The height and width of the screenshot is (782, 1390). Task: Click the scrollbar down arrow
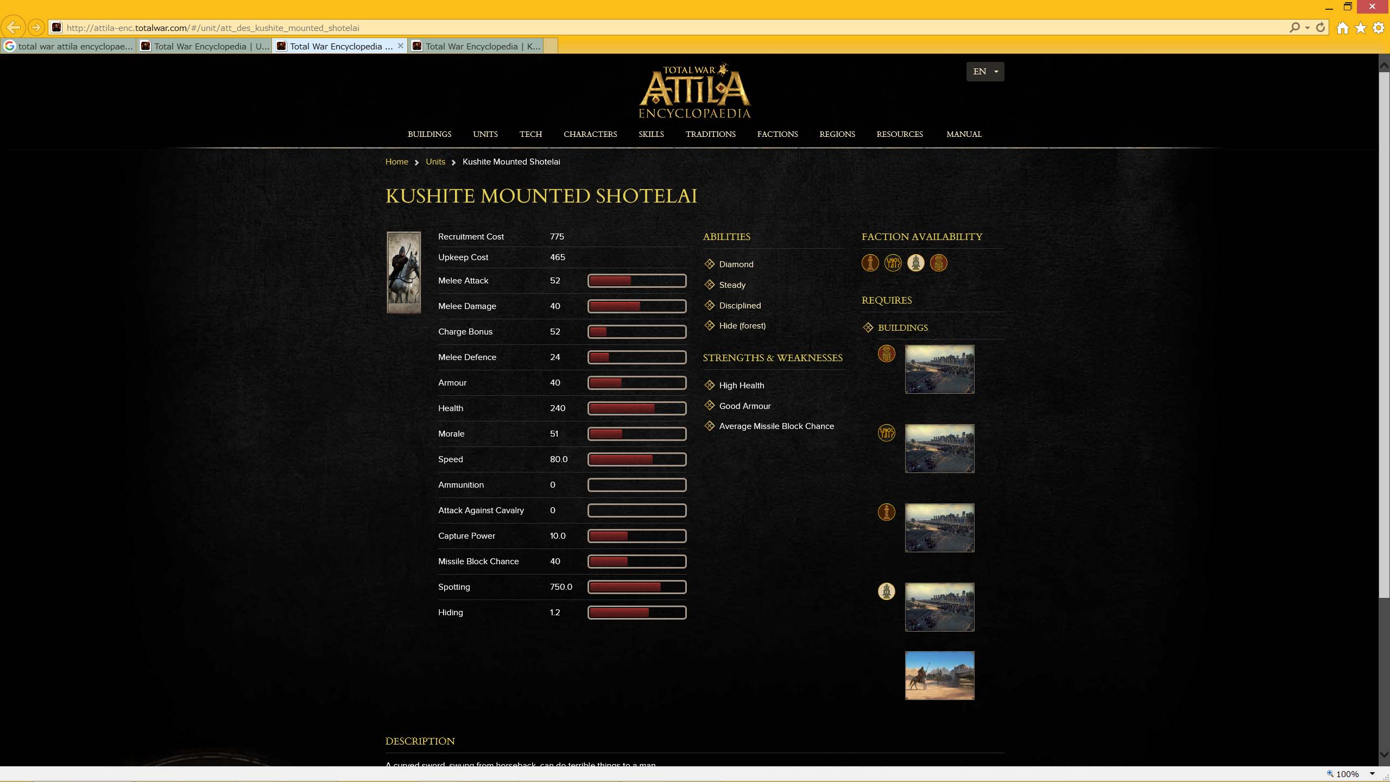(x=1384, y=755)
